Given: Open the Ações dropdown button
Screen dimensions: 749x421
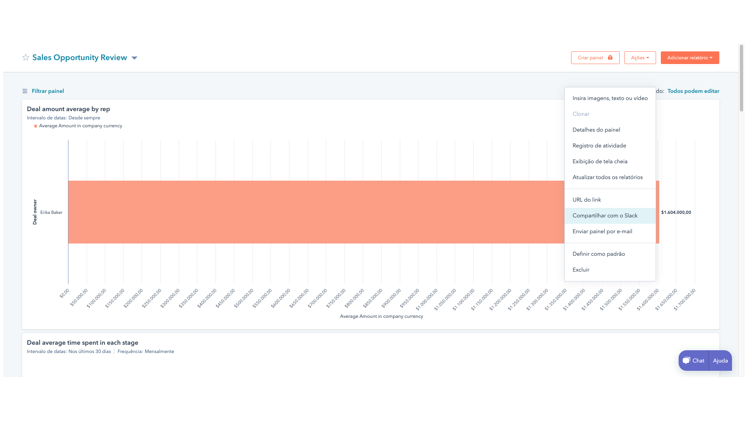Looking at the screenshot, I should [x=640, y=58].
